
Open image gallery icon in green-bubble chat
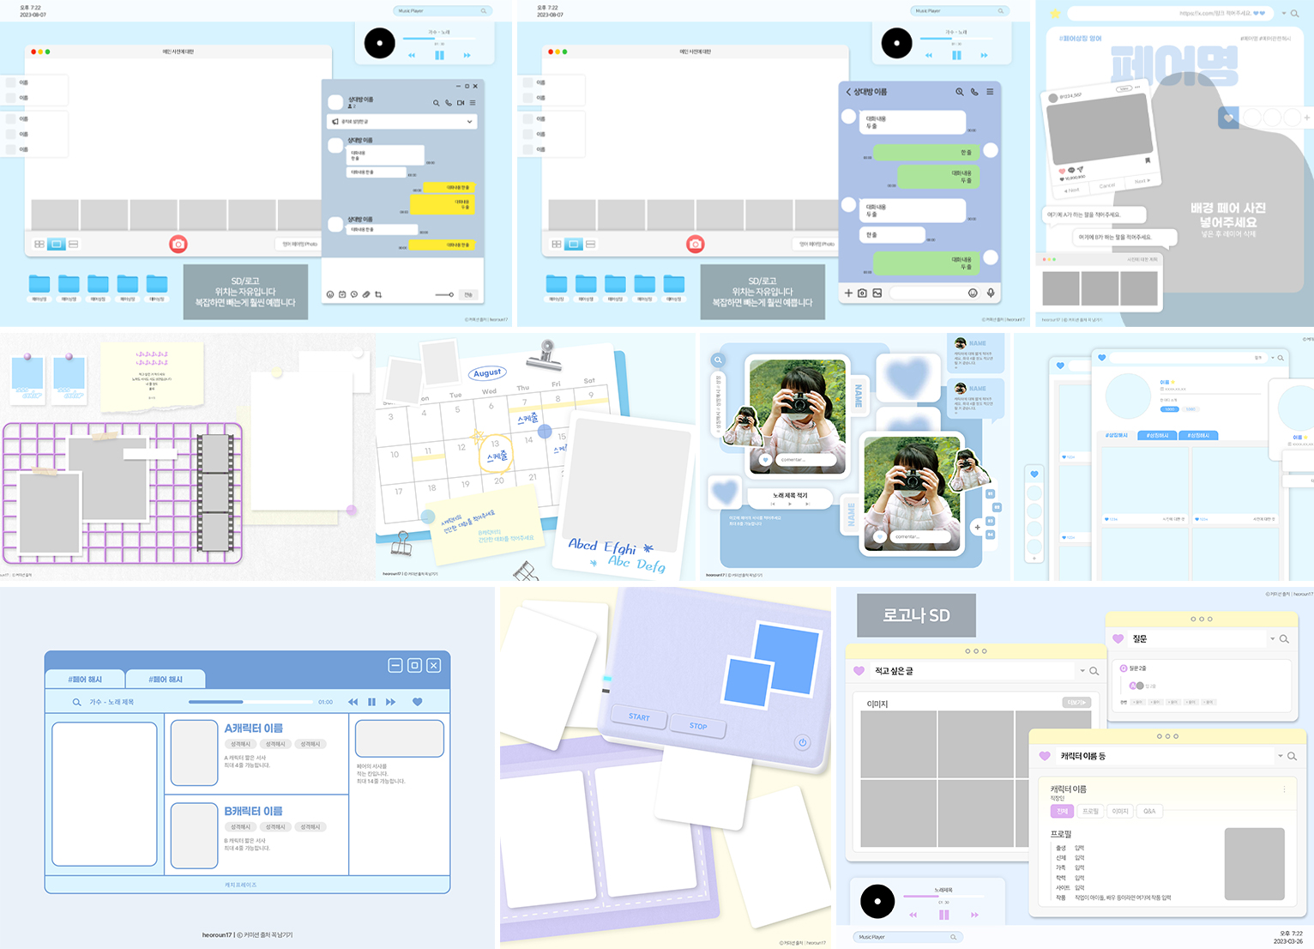pos(877,293)
